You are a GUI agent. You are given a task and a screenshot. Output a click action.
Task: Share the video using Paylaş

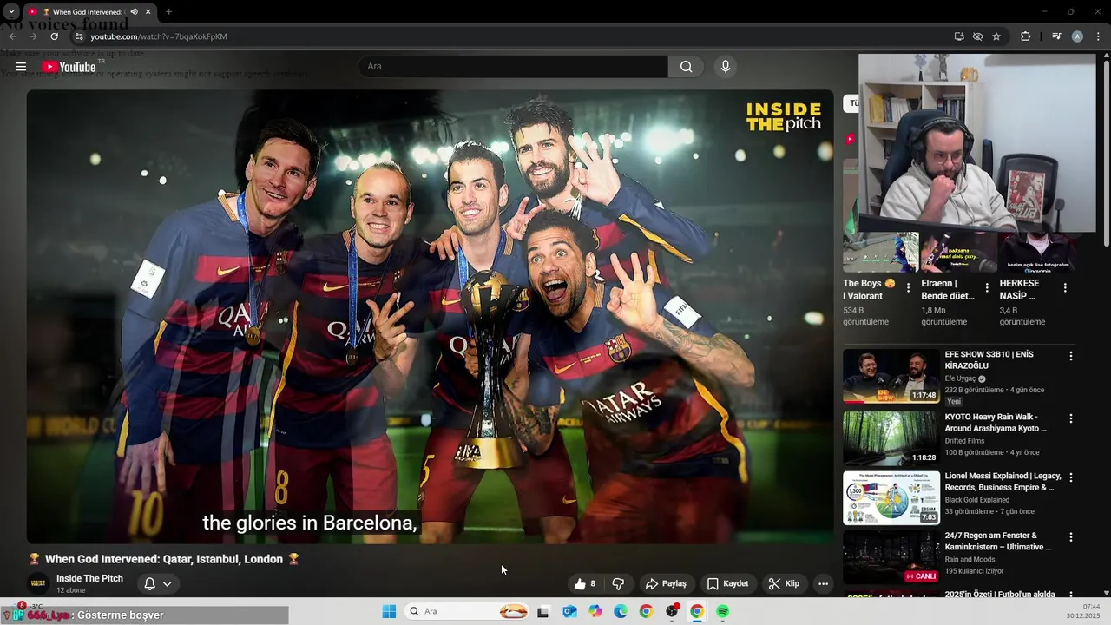tap(666, 583)
